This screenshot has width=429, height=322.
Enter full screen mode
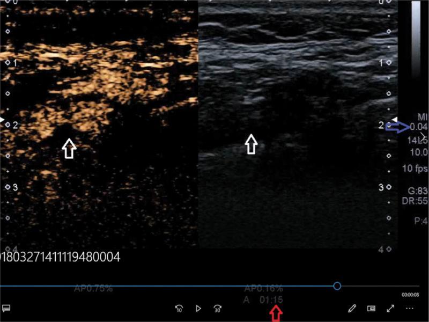point(390,309)
